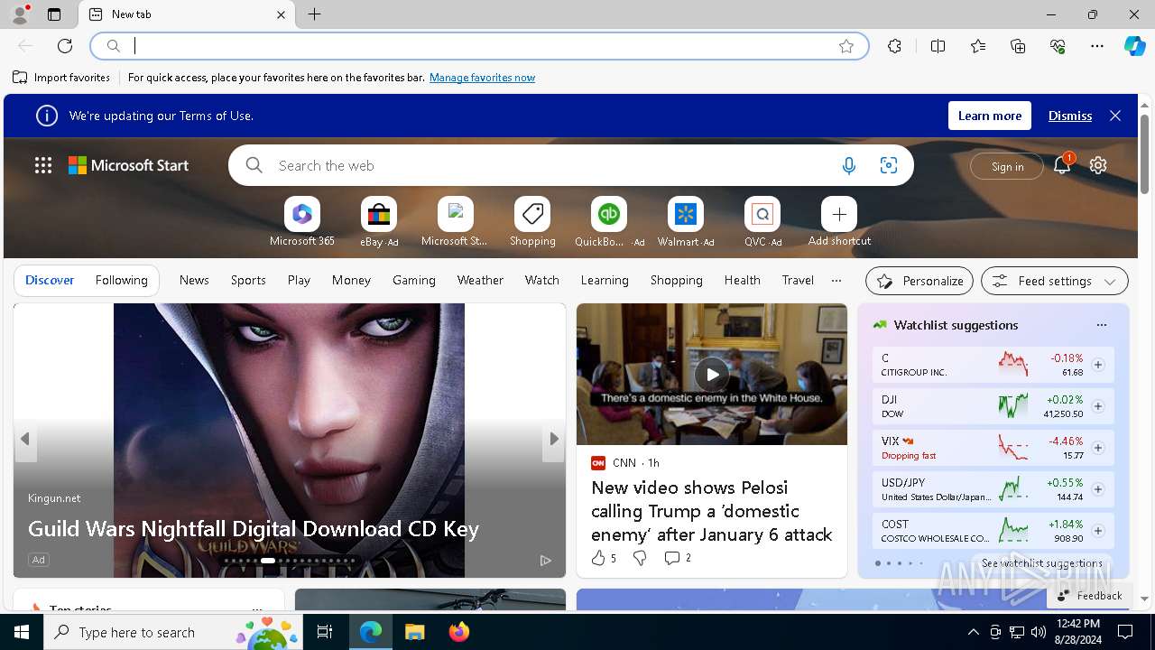Click the Sign in button
Image resolution: width=1155 pixels, height=650 pixels.
pyautogui.click(x=1007, y=166)
